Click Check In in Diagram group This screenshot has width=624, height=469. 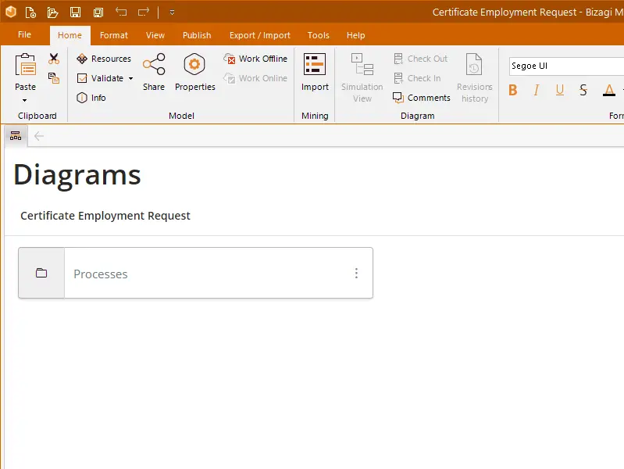click(417, 78)
